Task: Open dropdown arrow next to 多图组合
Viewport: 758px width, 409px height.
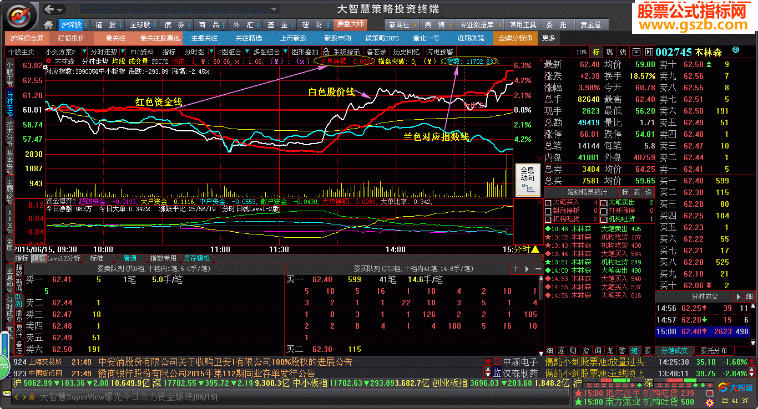Action: click(x=285, y=52)
